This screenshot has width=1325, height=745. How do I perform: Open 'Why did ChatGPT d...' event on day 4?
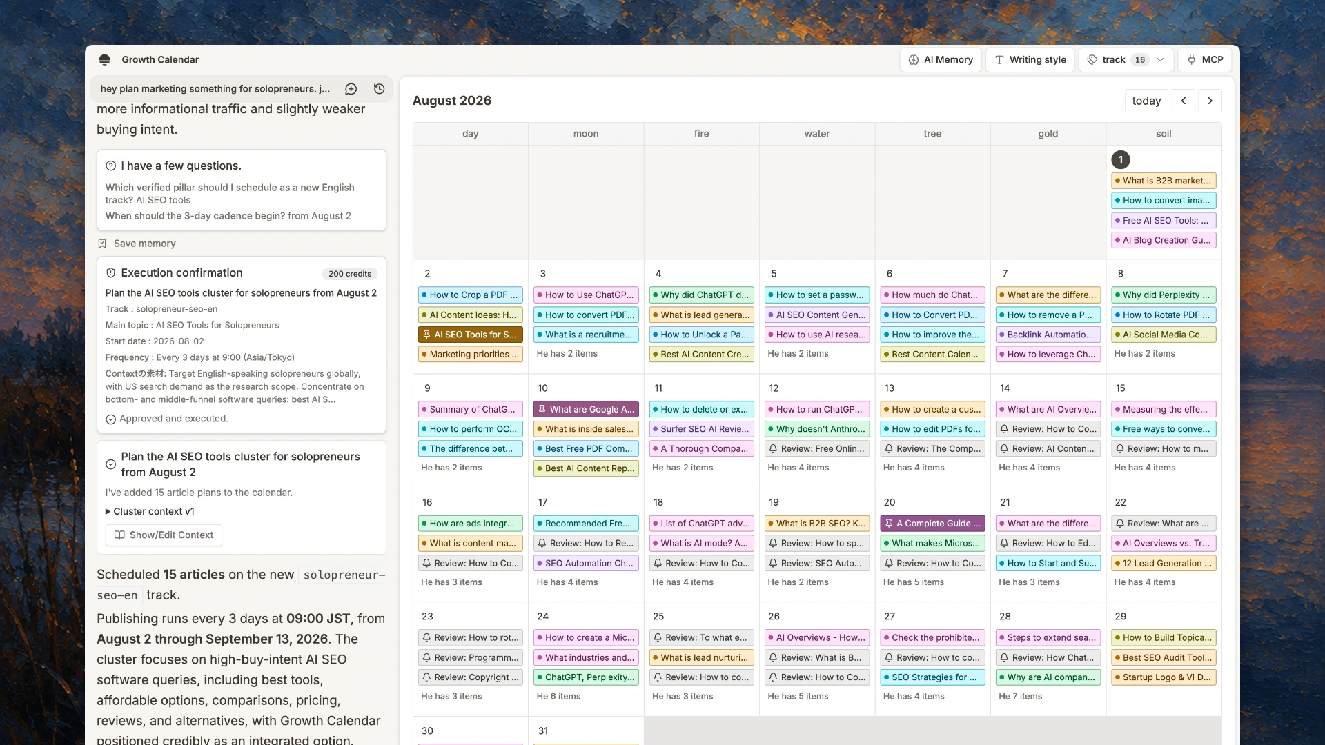pyautogui.click(x=701, y=295)
